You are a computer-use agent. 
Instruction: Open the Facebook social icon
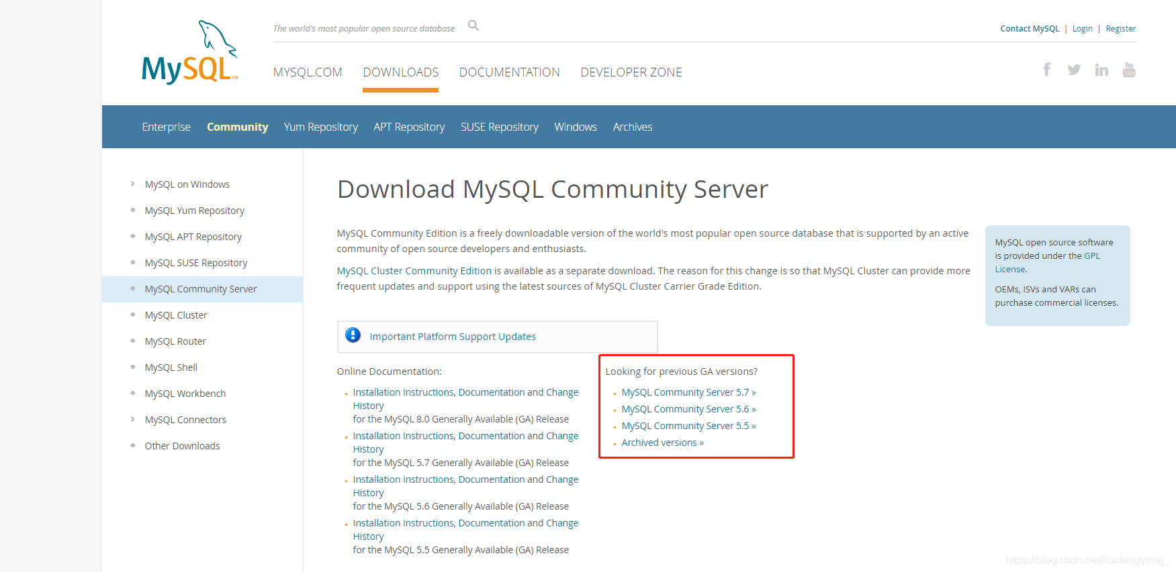coord(1046,69)
